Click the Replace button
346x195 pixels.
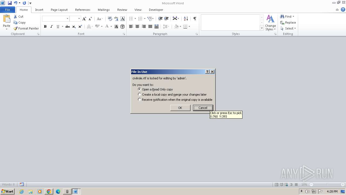(288, 22)
